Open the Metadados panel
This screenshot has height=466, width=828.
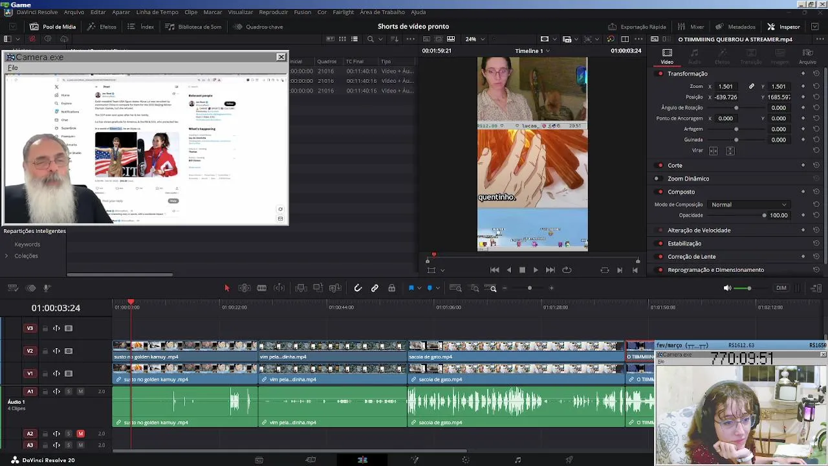[735, 27]
